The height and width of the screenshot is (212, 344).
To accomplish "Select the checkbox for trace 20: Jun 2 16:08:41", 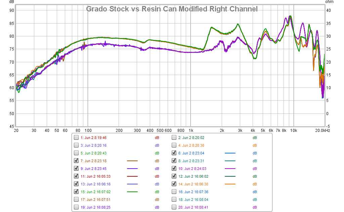I will 174,207.
